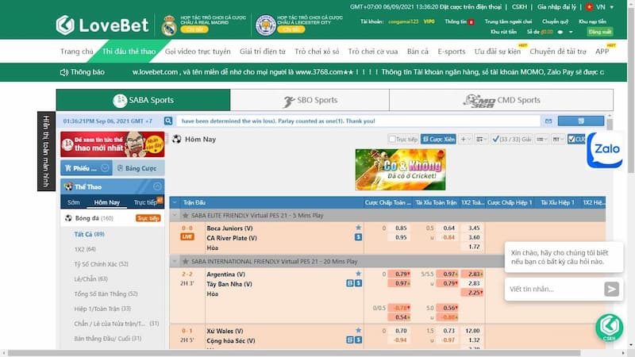Toggle the leagues (33 / 33) Giải checkbox
The image size is (635, 357).
495,140
